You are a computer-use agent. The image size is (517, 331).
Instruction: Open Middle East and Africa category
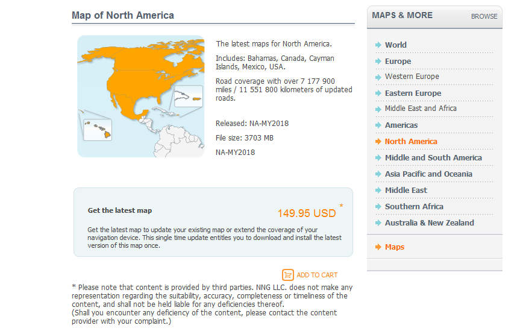pos(421,109)
